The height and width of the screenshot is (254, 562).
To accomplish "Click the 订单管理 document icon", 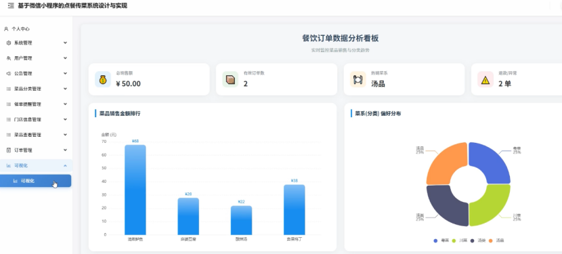I will pyautogui.click(x=9, y=150).
